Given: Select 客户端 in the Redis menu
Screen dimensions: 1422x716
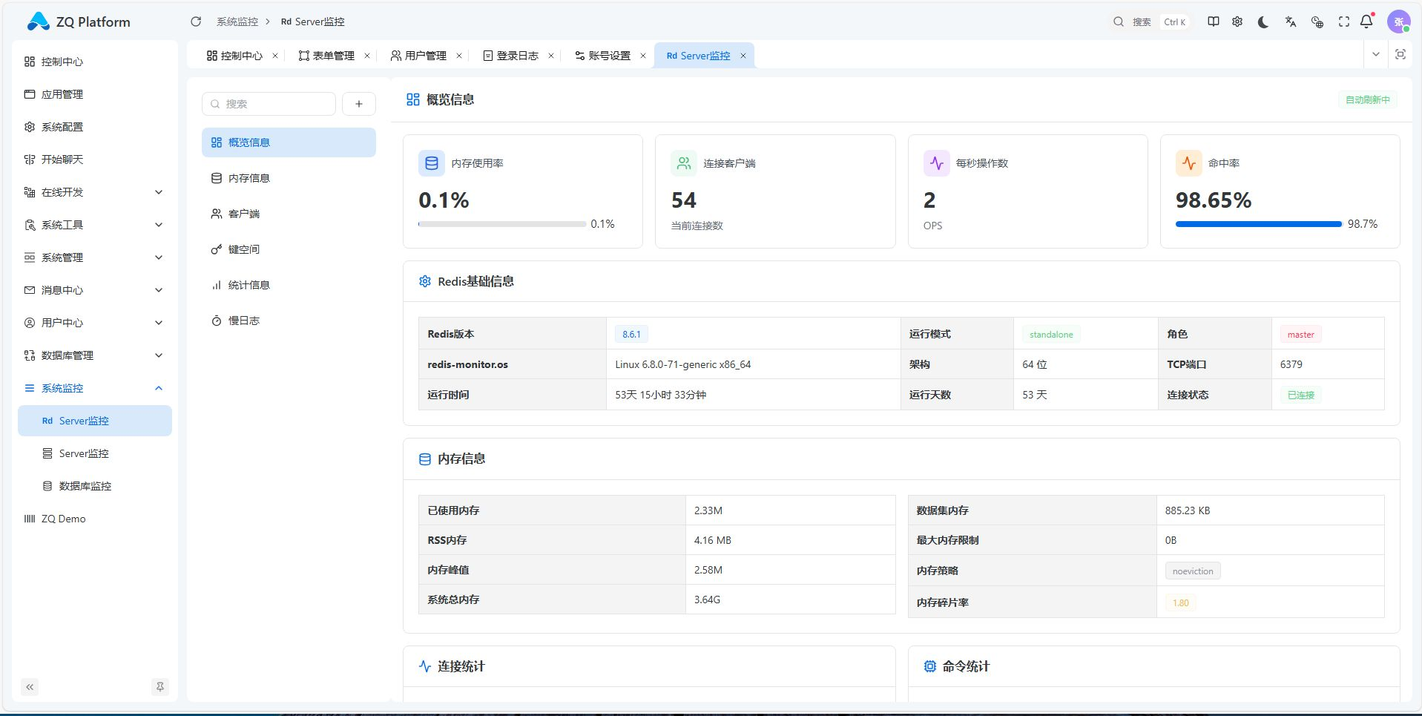Looking at the screenshot, I should point(289,214).
